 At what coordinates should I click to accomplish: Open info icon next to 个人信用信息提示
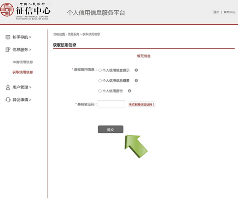136,70
